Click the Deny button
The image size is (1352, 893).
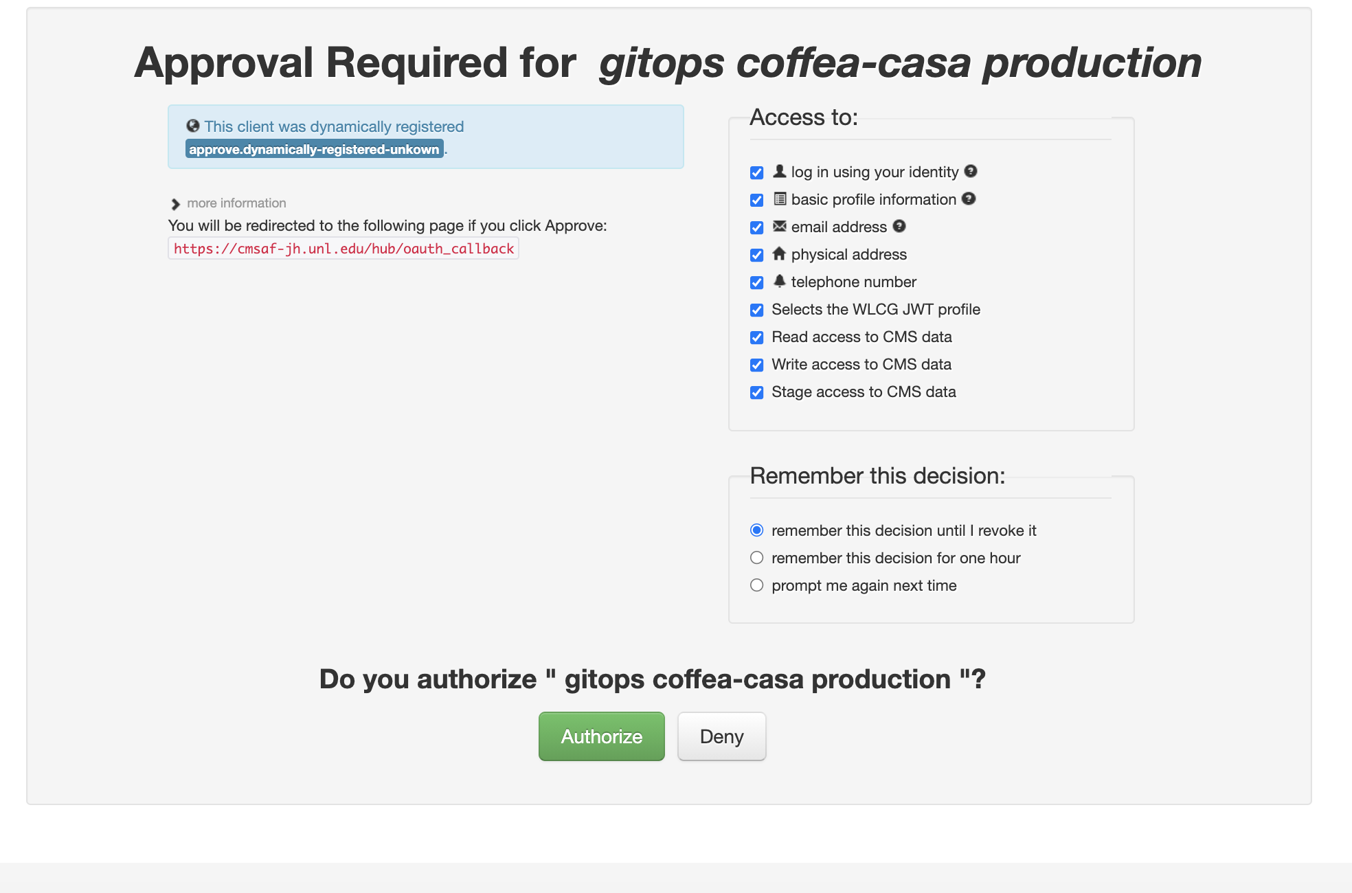tap(721, 736)
